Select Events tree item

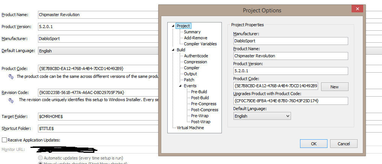(x=190, y=86)
